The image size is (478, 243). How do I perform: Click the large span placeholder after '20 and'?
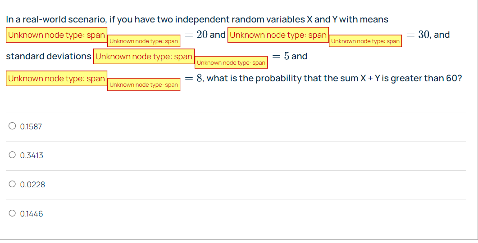pyautogui.click(x=278, y=35)
